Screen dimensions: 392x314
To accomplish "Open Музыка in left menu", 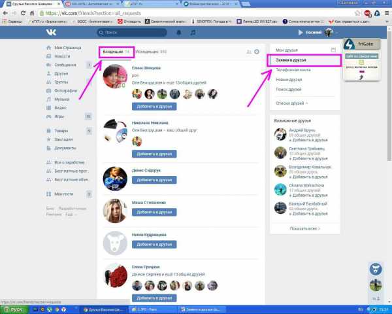I will pyautogui.click(x=61, y=99).
